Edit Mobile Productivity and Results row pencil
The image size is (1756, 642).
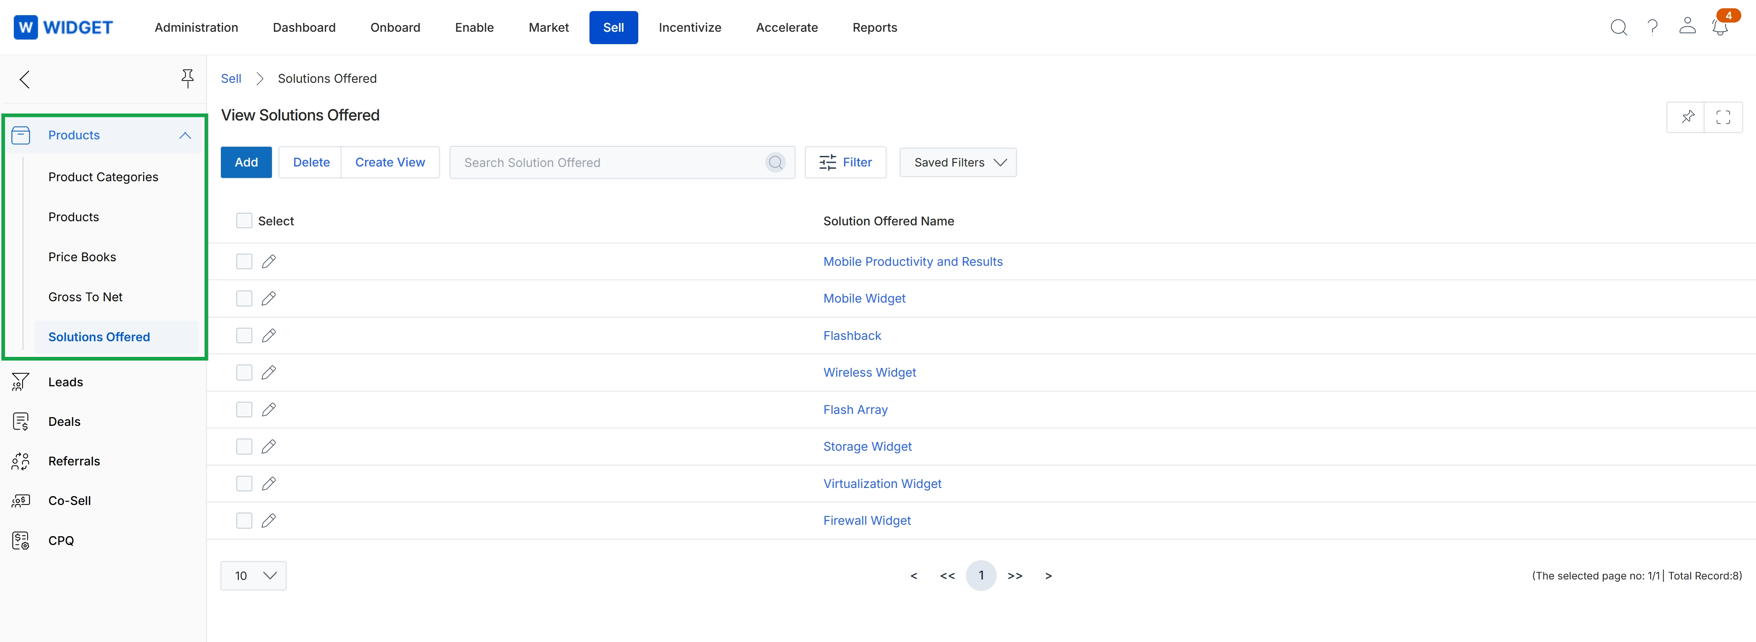(269, 262)
